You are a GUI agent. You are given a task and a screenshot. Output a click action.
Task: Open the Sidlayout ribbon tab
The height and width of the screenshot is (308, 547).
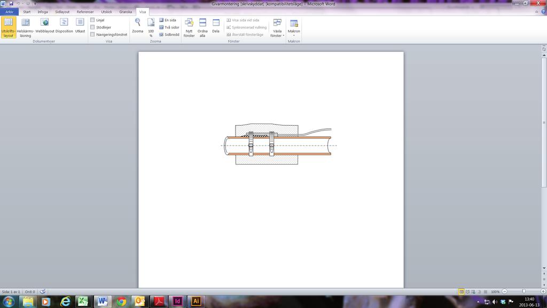coord(62,12)
